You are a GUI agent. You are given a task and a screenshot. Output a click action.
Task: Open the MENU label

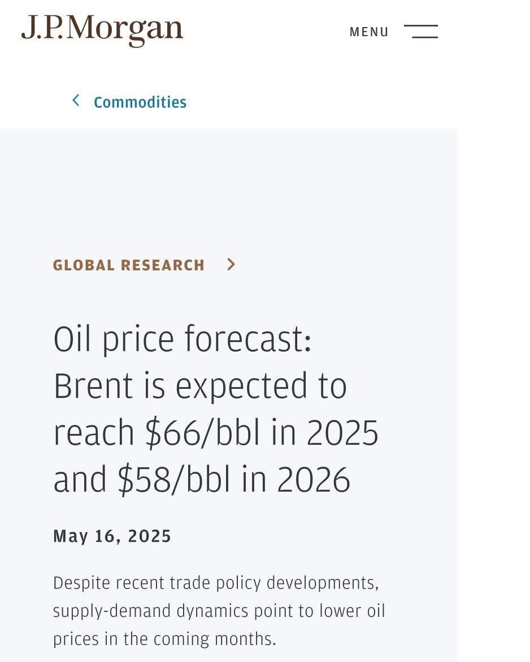(x=369, y=32)
